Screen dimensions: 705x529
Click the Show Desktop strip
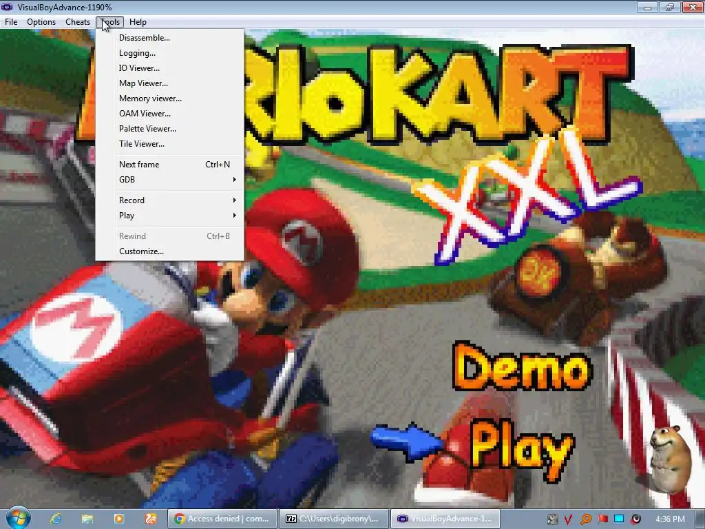point(700,519)
